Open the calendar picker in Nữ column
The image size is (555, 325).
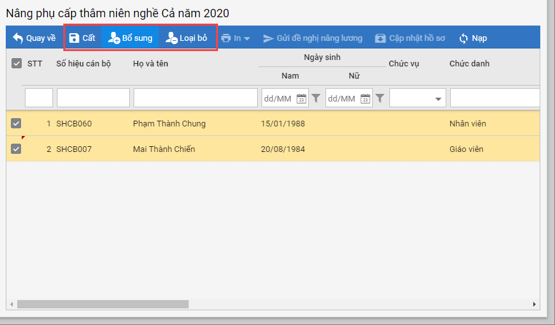(366, 98)
